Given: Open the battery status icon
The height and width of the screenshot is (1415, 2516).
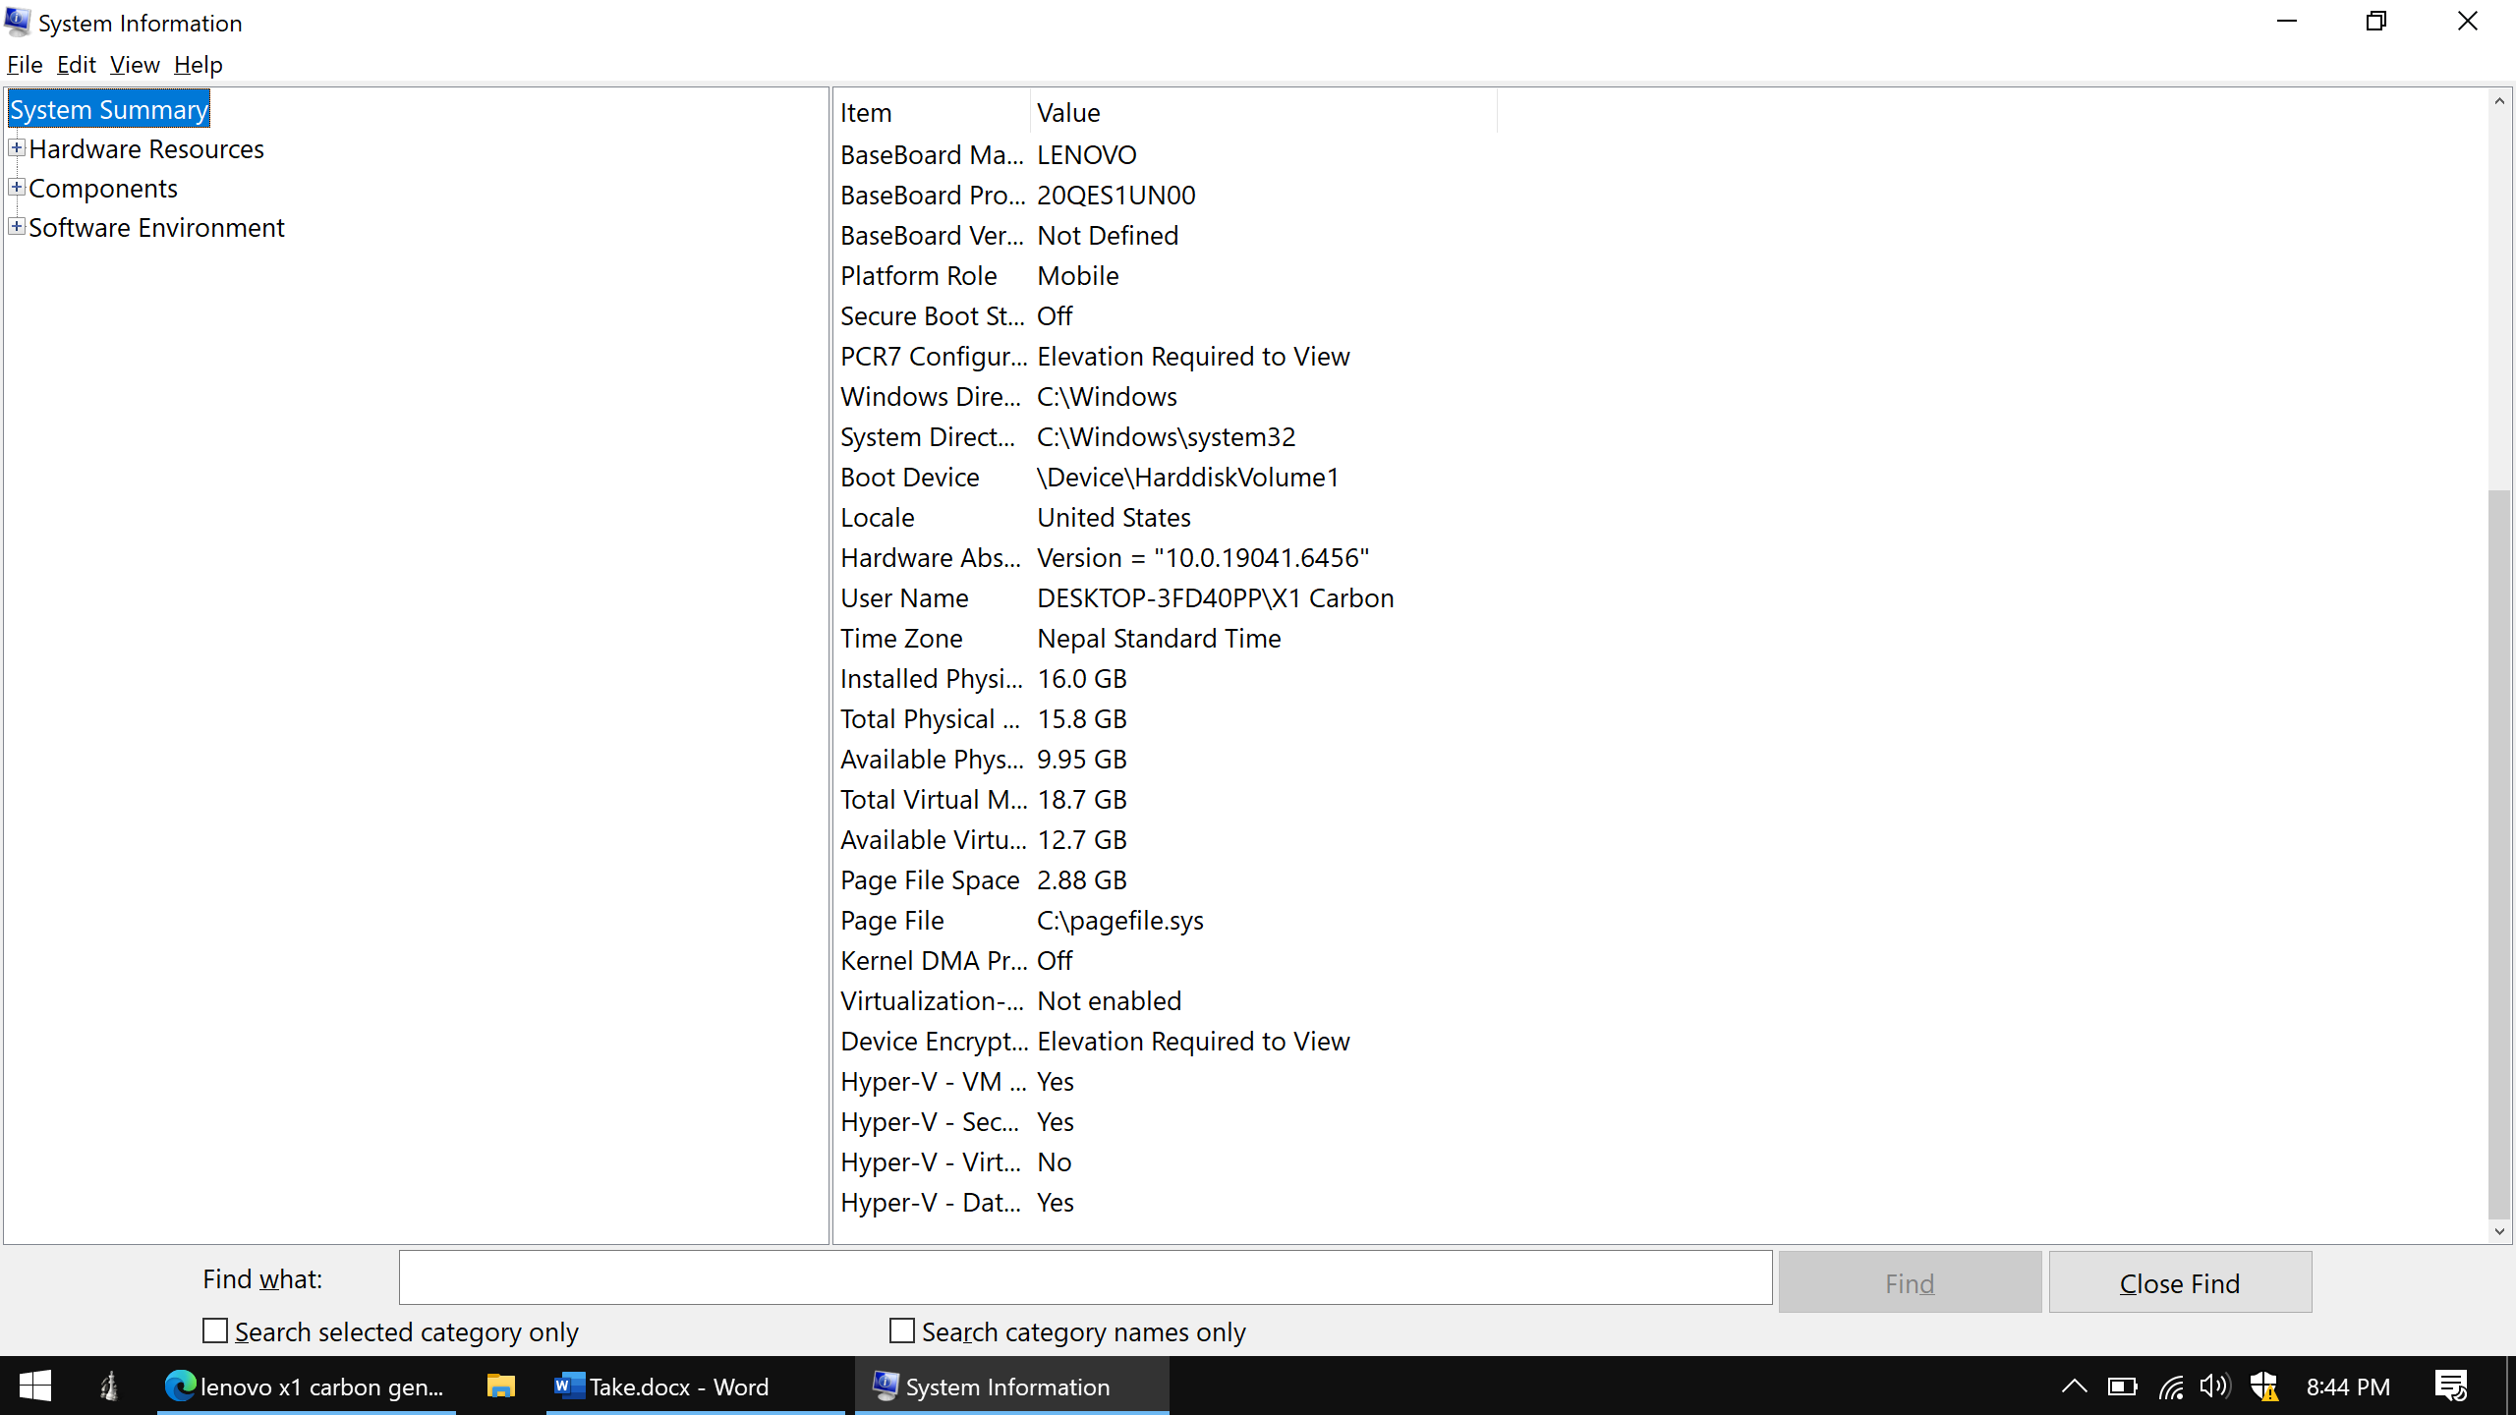Looking at the screenshot, I should pos(2122,1387).
